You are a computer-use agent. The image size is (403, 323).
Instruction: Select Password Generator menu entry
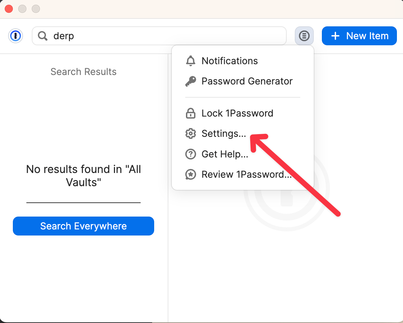click(247, 81)
